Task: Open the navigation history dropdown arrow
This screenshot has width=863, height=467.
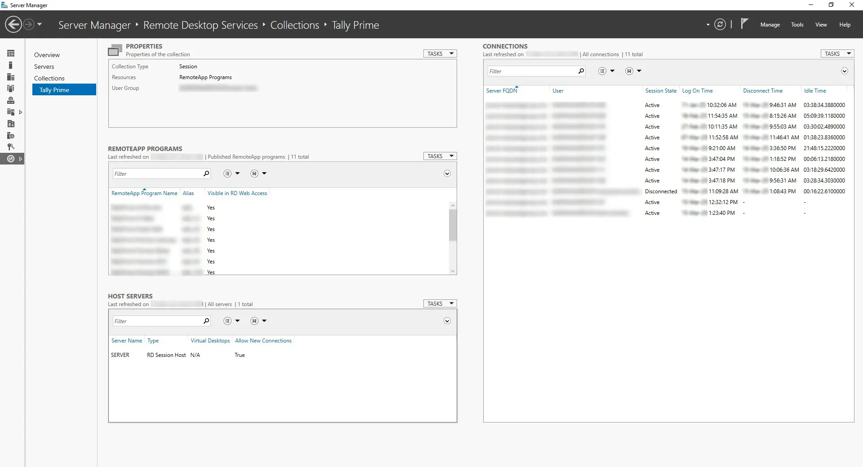Action: click(40, 24)
